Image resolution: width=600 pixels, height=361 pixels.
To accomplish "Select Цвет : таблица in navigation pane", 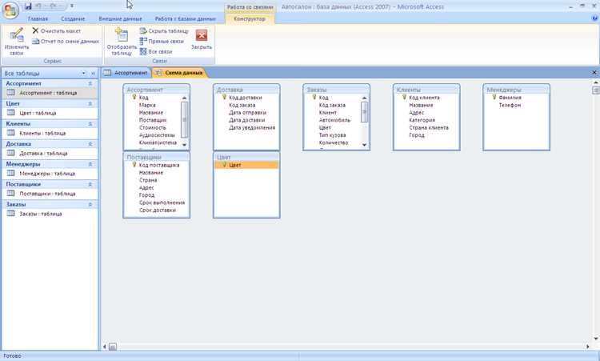I will click(50, 113).
